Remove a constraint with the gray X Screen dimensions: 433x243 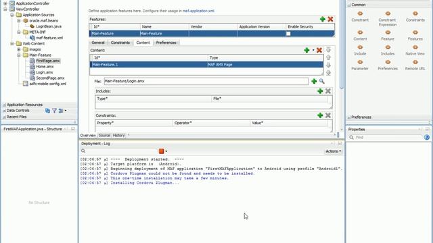pos(328,115)
